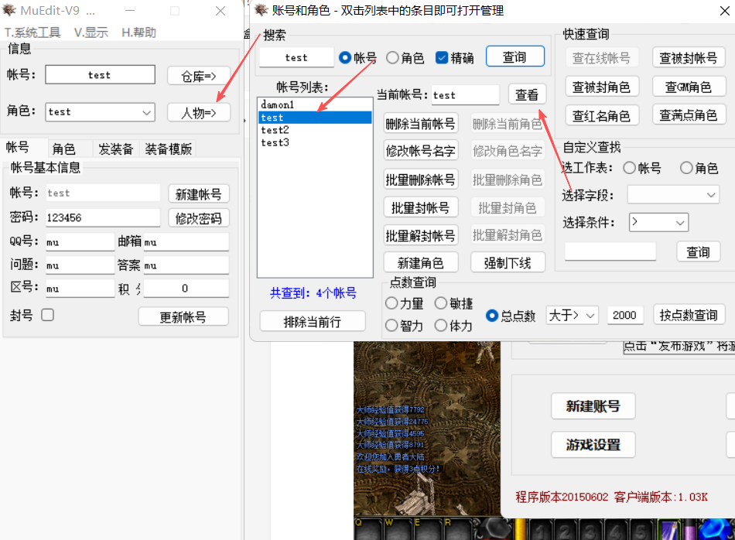Click the 账号和角色 window icon
The height and width of the screenshot is (540, 735).
click(260, 11)
